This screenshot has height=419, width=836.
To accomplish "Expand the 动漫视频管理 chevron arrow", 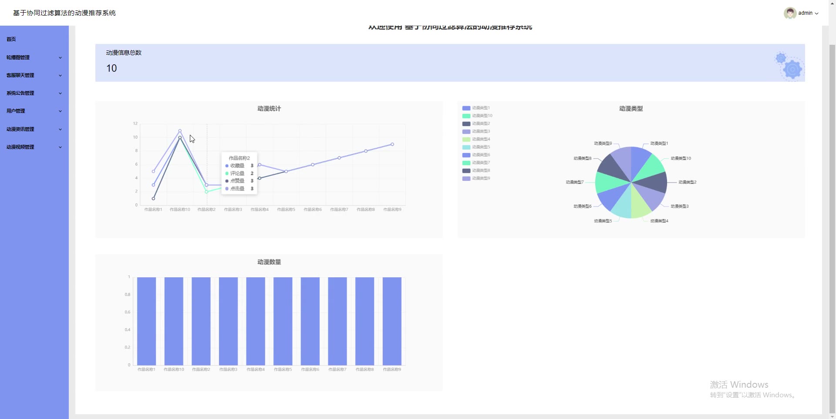I will (60, 147).
